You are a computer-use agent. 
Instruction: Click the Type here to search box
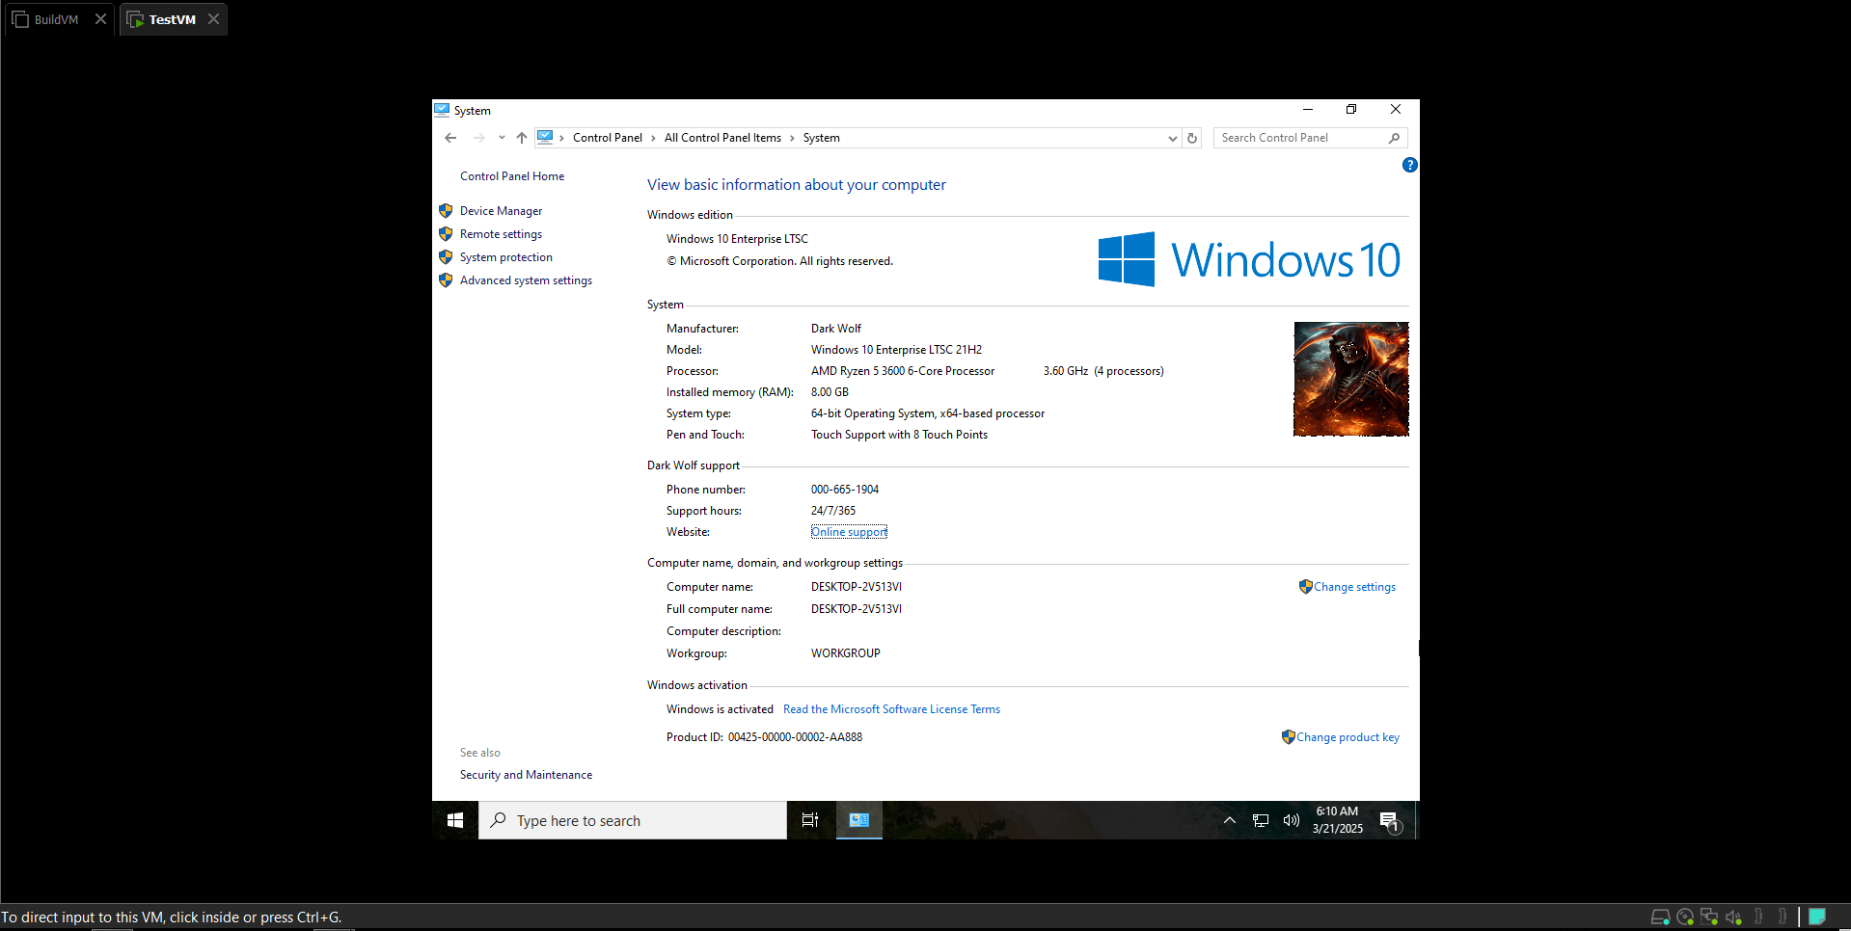pos(633,820)
